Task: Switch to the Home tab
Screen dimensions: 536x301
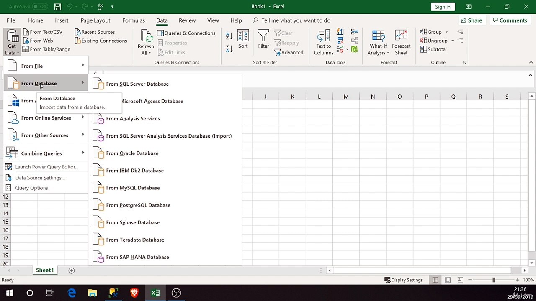Action: pyautogui.click(x=36, y=20)
